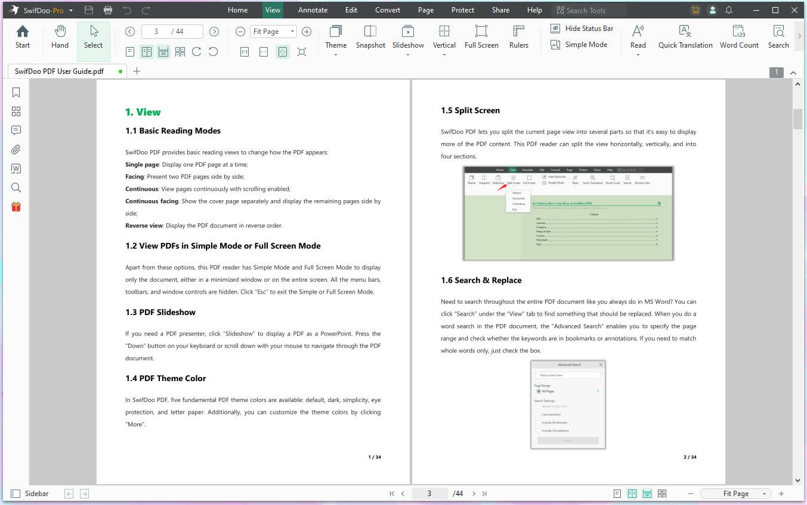Toggle single page view in toolbar
Screen dimensions: 807x505
pyautogui.click(x=130, y=52)
